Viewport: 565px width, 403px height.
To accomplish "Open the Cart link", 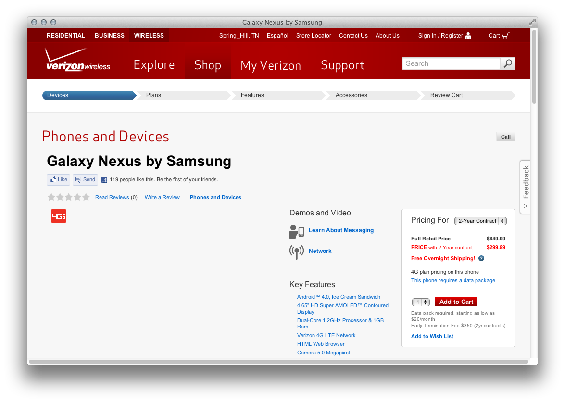I will point(494,35).
